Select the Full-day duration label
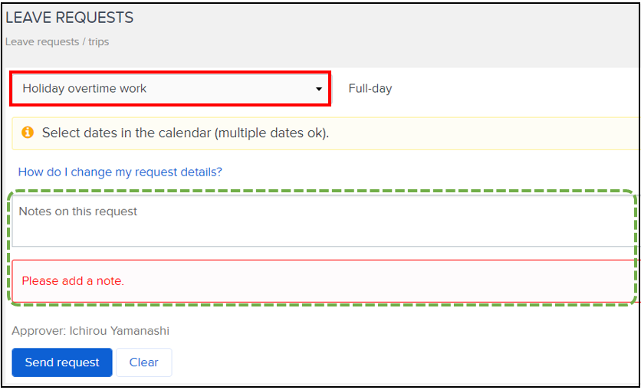This screenshot has width=641, height=390. pyautogui.click(x=370, y=89)
